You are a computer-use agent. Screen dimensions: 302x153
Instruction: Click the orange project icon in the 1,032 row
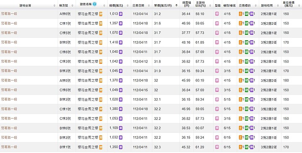[101, 137]
